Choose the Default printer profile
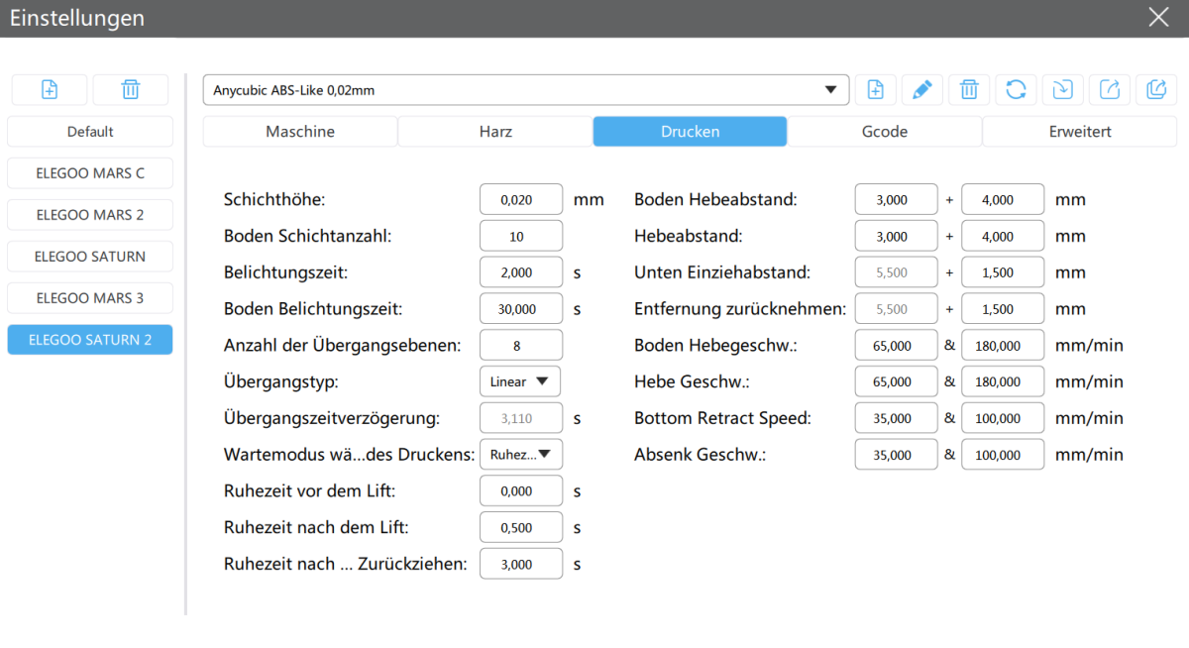1189x648 pixels. point(90,132)
